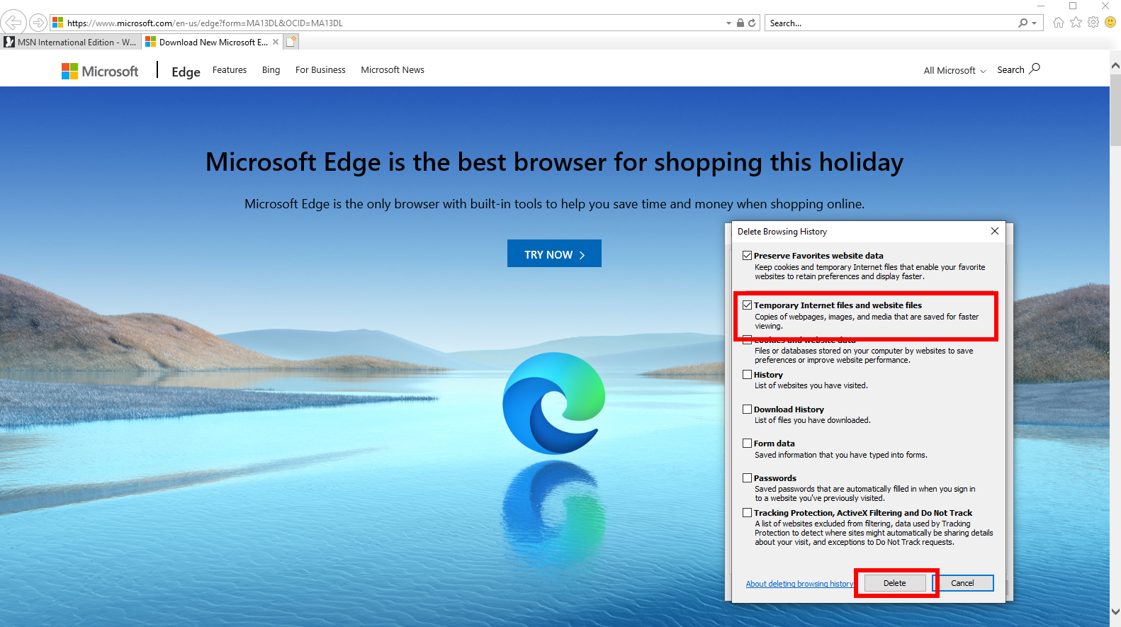
Task: Click the browser Forward arrow button
Action: point(38,23)
